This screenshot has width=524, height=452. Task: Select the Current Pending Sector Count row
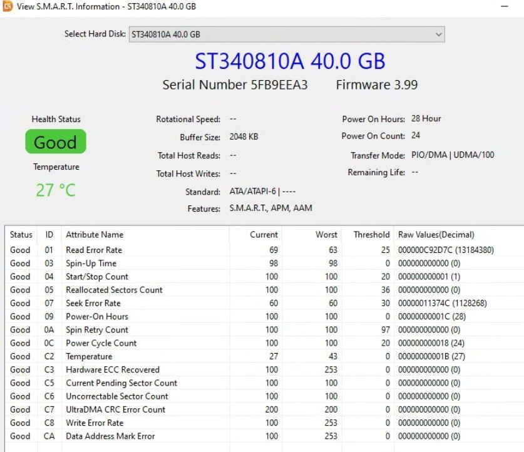pyautogui.click(x=264, y=383)
